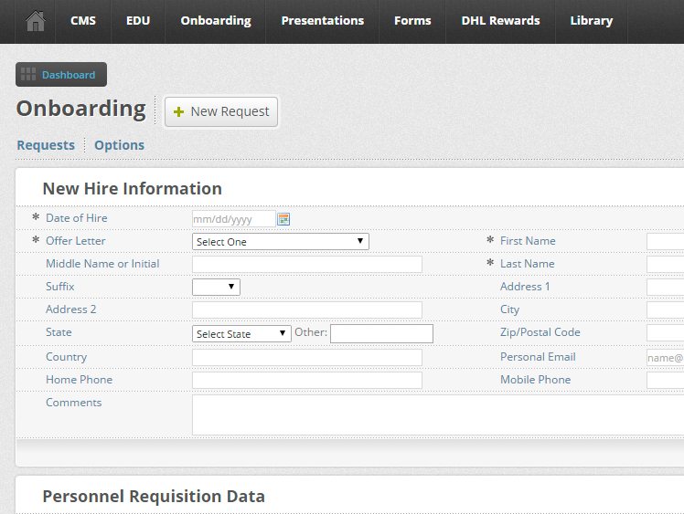Click the Personnel Requisition Data heading
Screen dimensions: 684x514
(x=154, y=496)
